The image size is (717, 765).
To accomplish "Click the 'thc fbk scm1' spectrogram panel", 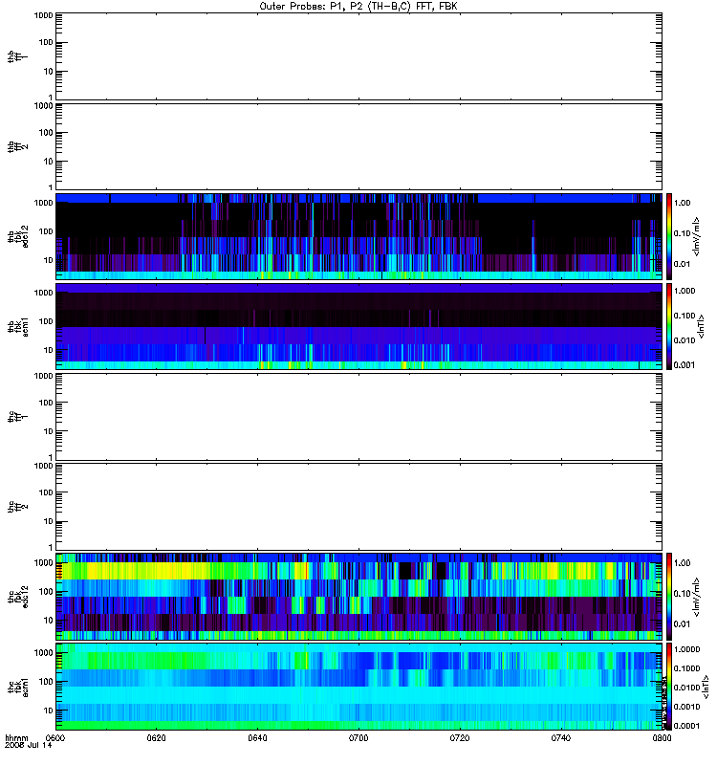I will (x=358, y=687).
